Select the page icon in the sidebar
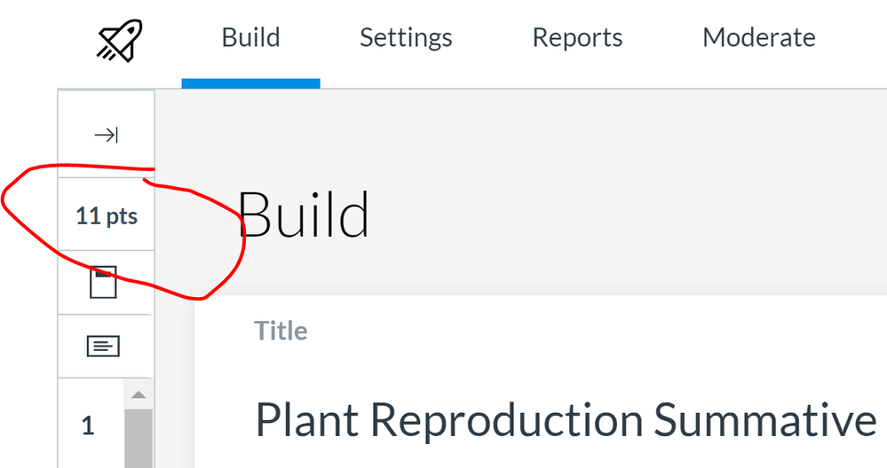887x468 pixels. [x=104, y=284]
